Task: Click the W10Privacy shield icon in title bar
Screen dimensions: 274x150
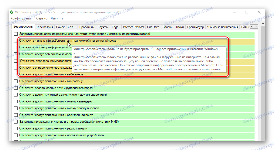Action: click(12, 12)
